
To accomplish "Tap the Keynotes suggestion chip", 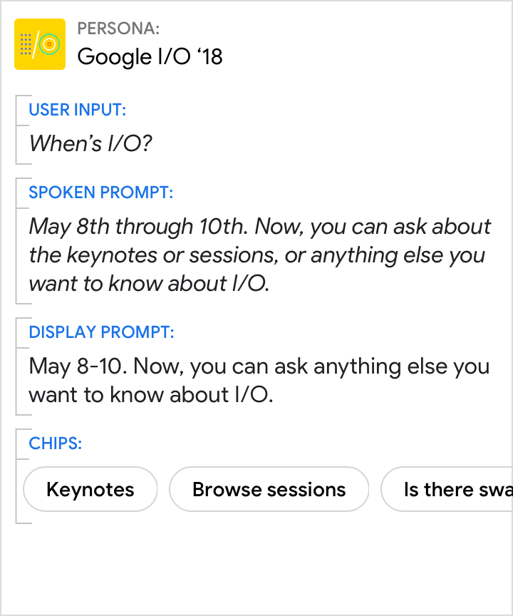I will tap(90, 490).
